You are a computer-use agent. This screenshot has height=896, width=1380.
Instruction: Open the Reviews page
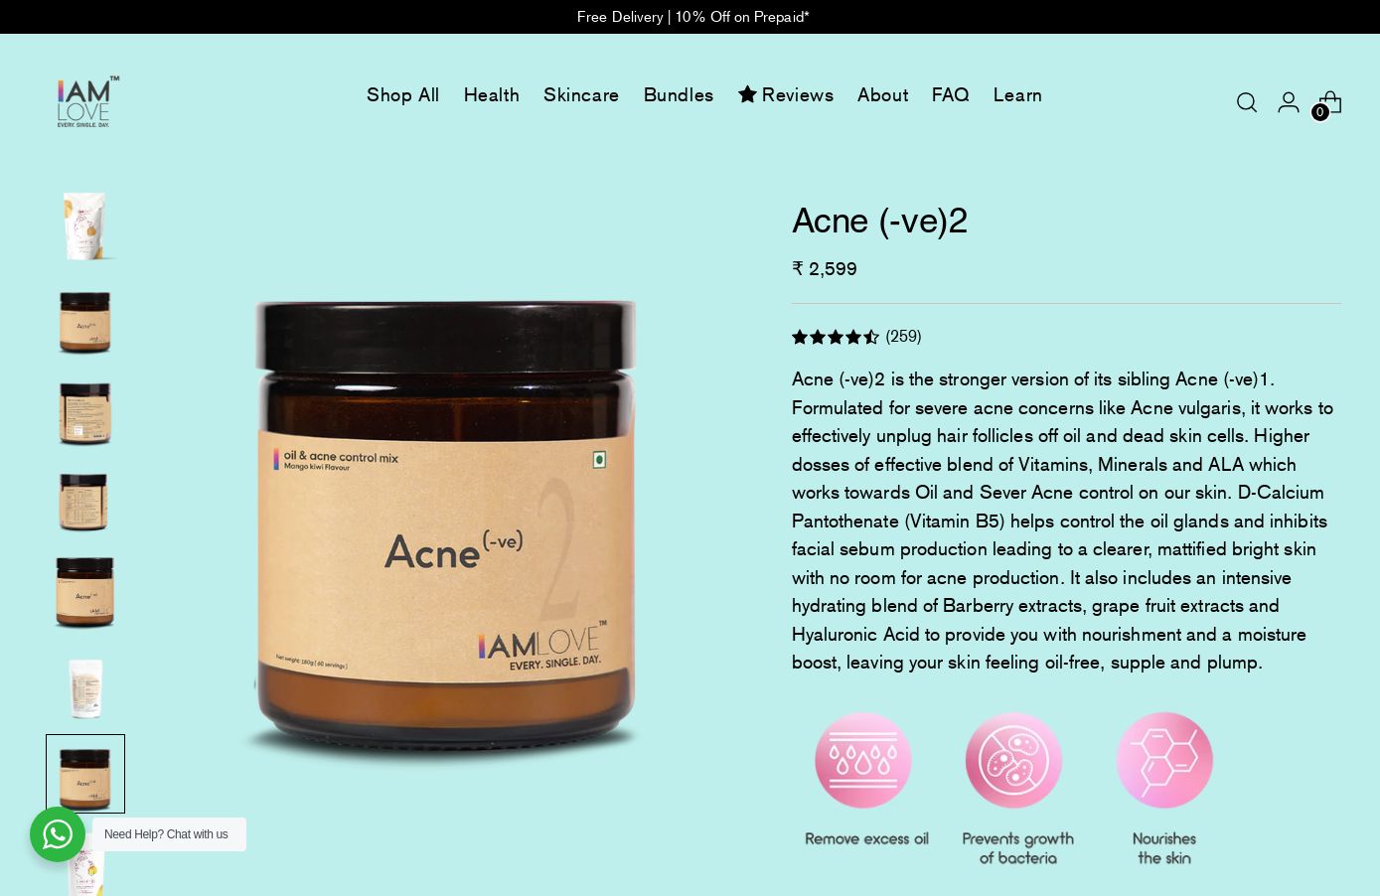point(786,94)
